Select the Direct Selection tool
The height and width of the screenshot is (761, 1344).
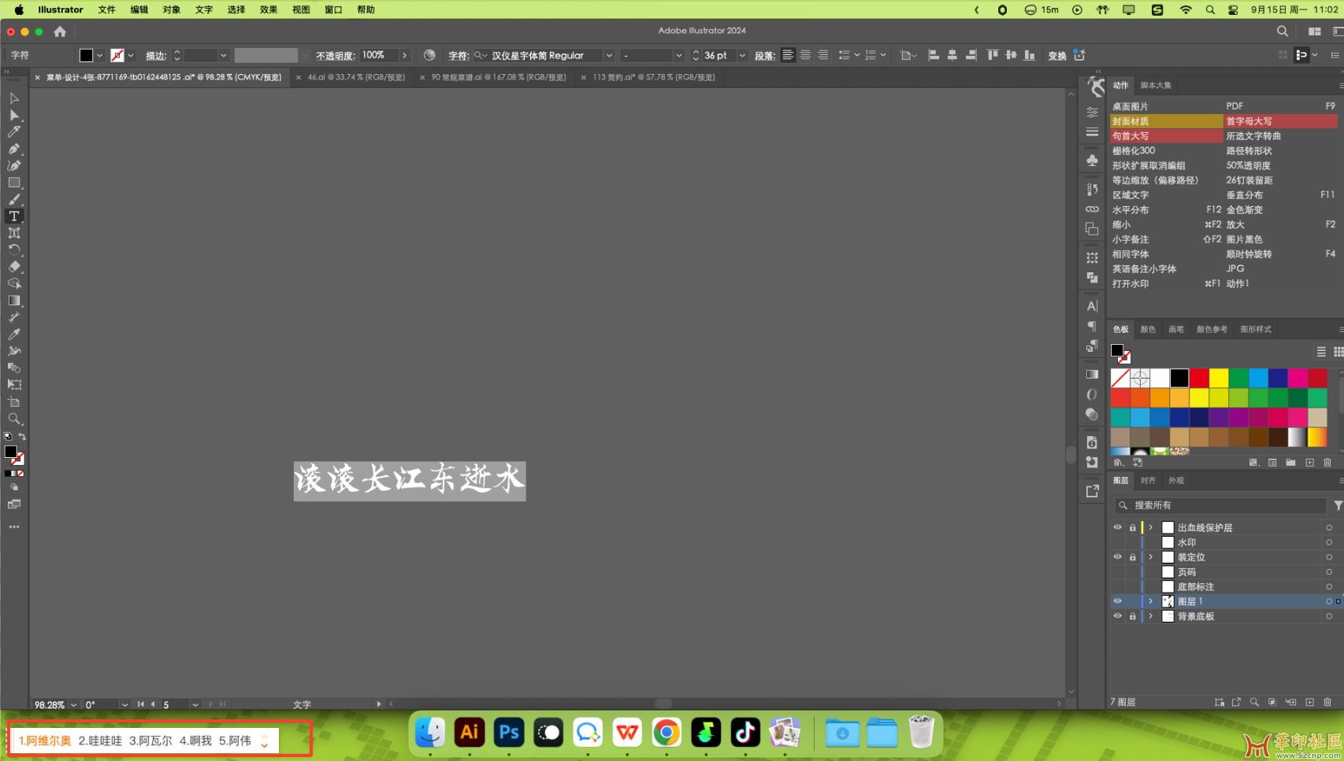14,115
